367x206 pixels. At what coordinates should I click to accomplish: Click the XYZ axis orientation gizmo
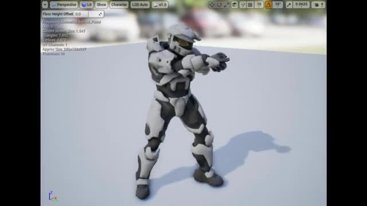click(x=53, y=196)
